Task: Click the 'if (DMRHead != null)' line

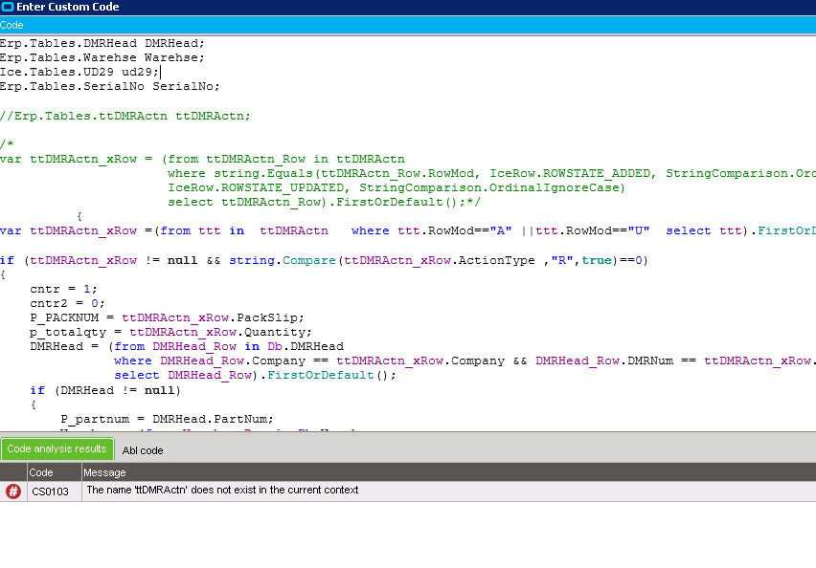Action: [105, 390]
